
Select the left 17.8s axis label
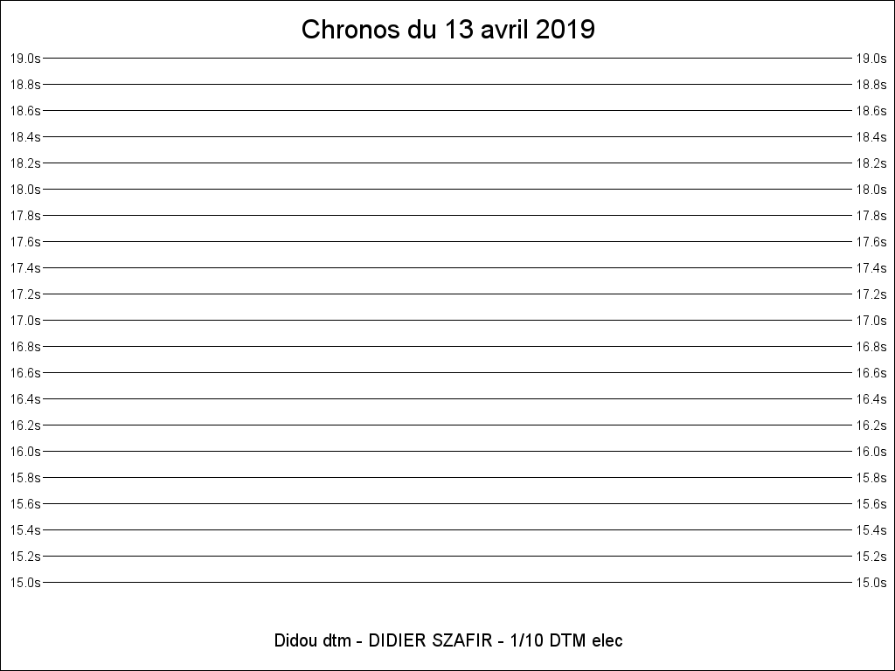[x=25, y=216]
